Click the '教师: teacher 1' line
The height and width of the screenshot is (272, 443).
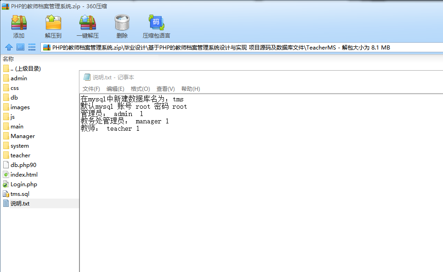pyautogui.click(x=110, y=128)
